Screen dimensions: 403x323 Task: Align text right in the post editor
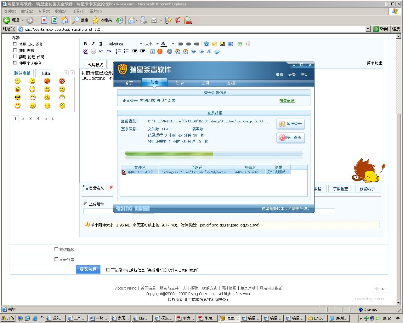(196, 44)
